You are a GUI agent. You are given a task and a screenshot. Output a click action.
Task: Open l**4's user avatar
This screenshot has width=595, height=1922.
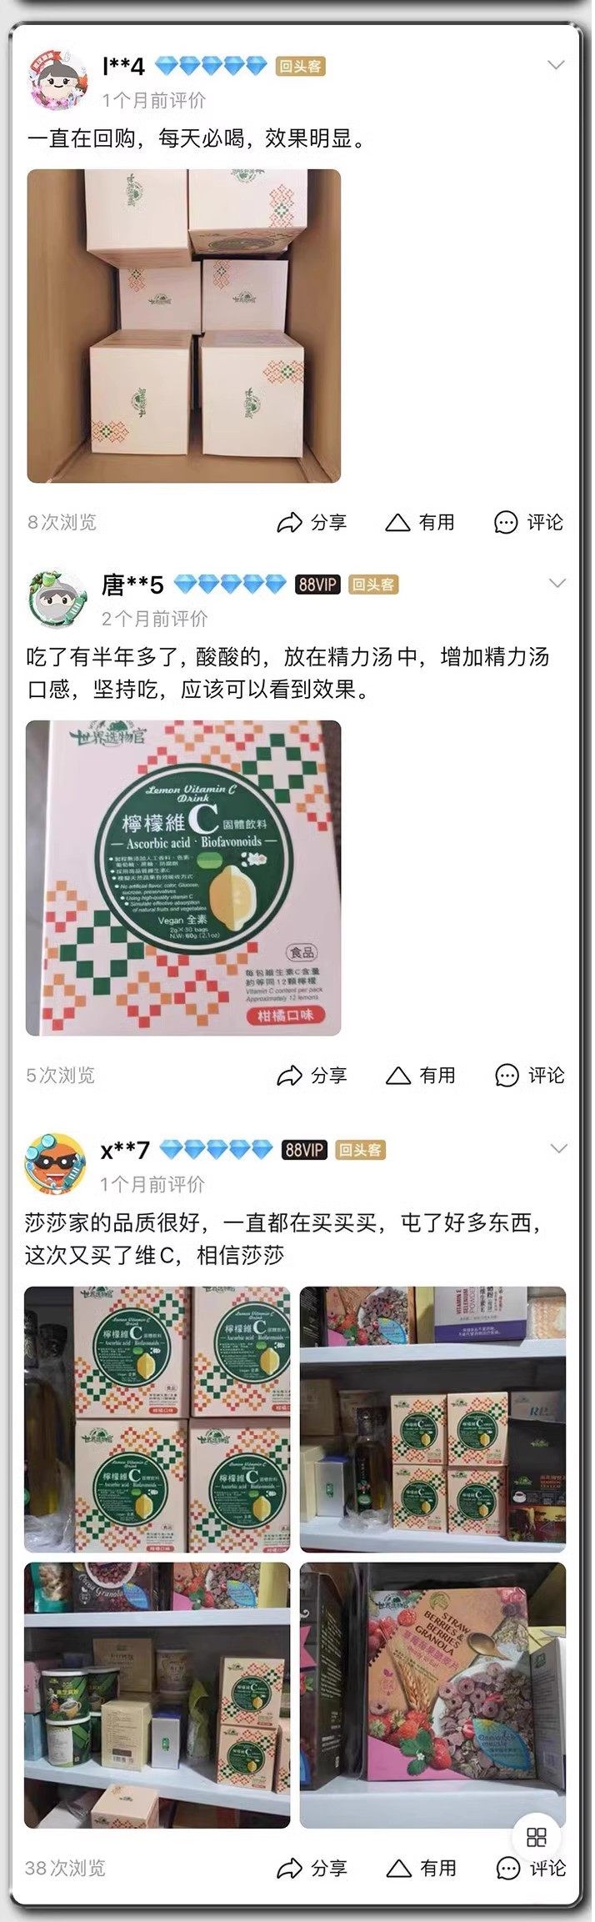click(59, 80)
